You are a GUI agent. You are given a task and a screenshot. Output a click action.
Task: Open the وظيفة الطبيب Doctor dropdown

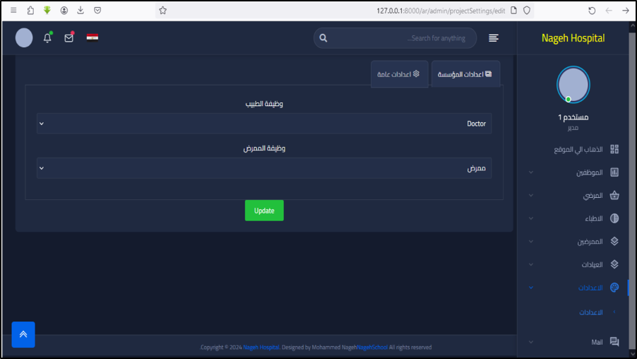click(264, 124)
